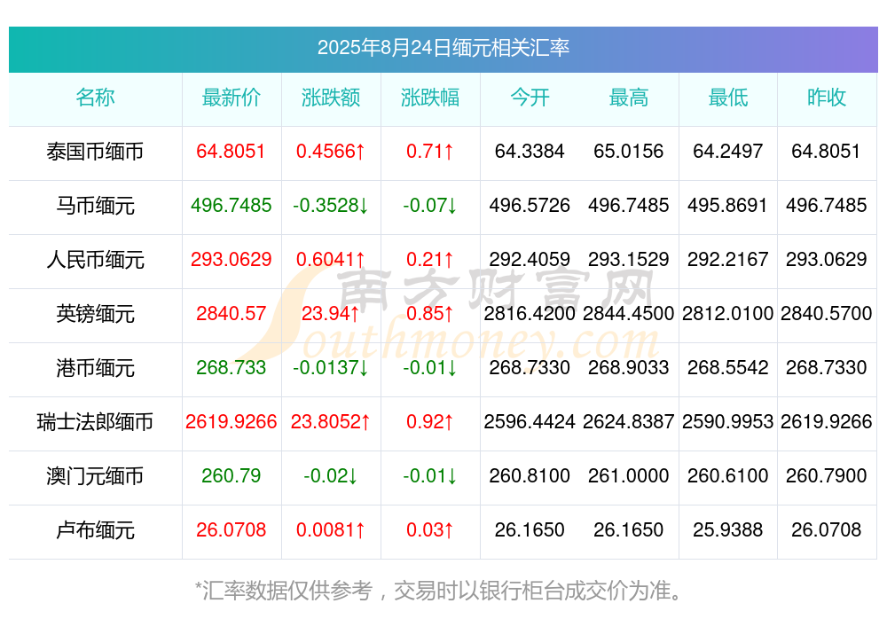Screen dimensions: 887x619
Task: Select opening value 496.5726
Action: pyautogui.click(x=530, y=205)
